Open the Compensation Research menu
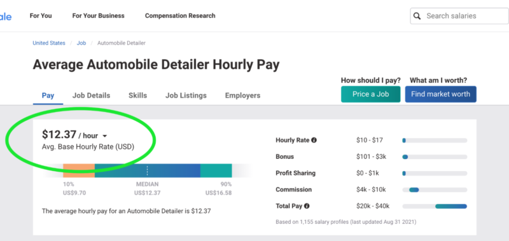 click(x=180, y=15)
